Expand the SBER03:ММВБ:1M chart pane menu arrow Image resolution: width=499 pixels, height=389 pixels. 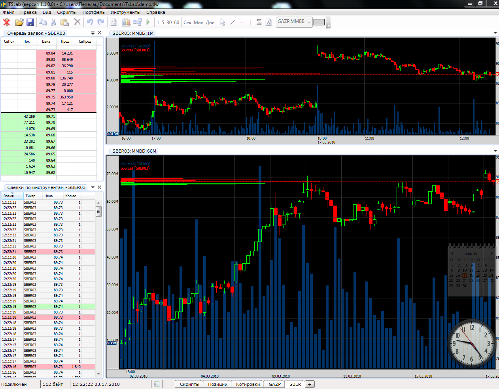pyautogui.click(x=495, y=33)
